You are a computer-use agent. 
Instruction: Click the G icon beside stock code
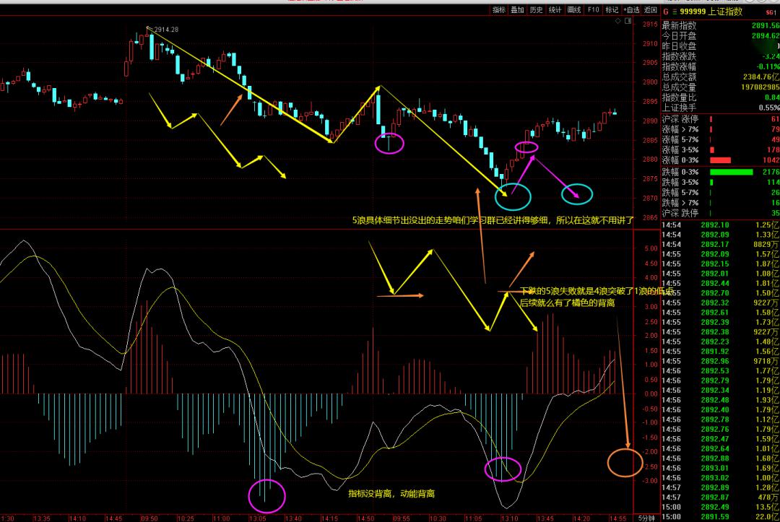click(666, 12)
